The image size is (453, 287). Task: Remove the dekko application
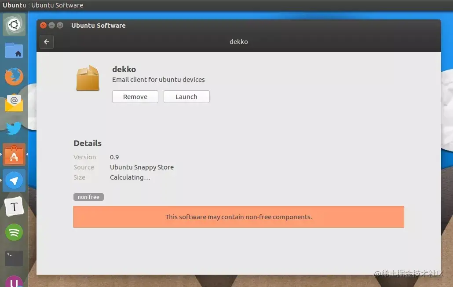[135, 96]
